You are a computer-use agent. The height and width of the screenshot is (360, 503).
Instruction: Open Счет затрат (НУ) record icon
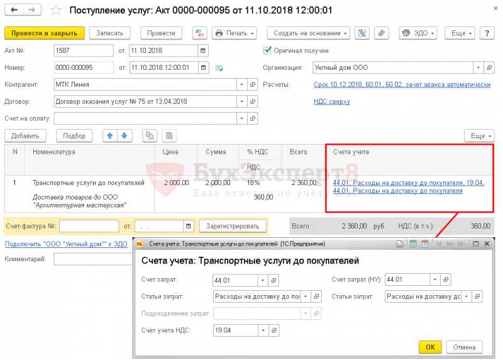[x=446, y=279]
